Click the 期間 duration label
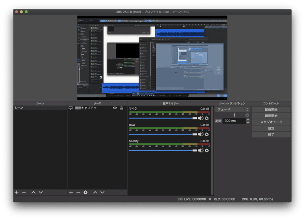Viewport: 305px width, 220px height. pyautogui.click(x=218, y=121)
